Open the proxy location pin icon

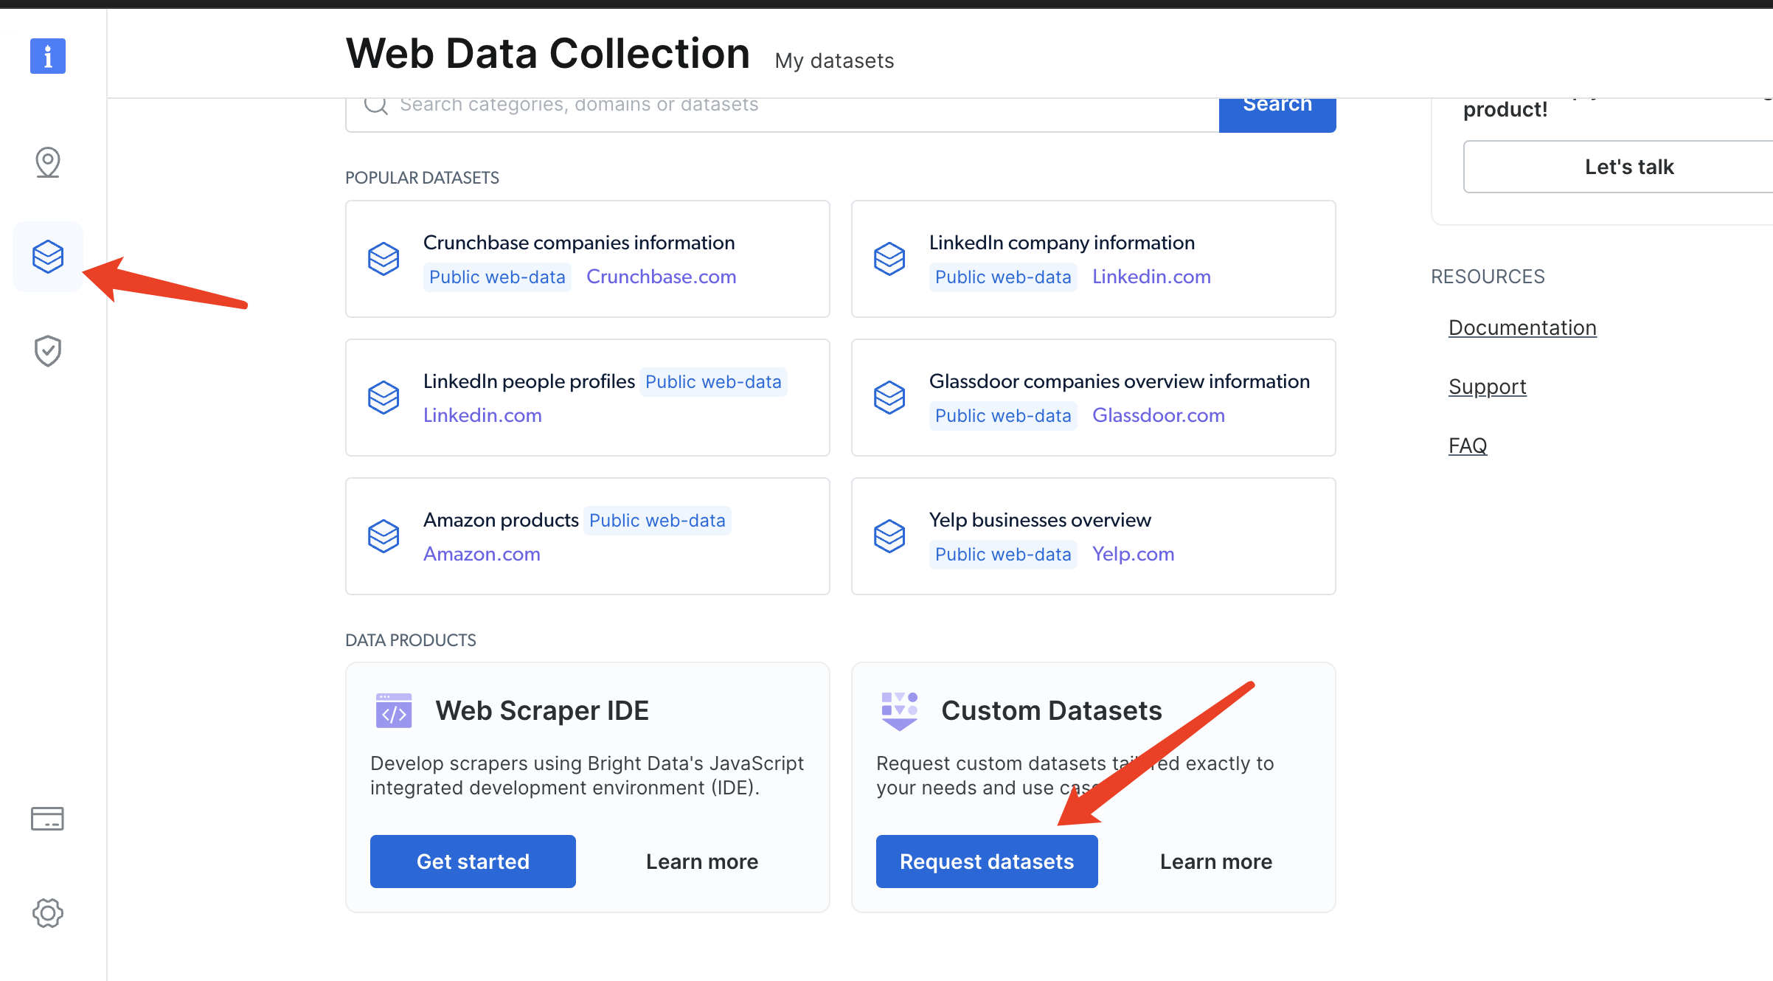click(48, 162)
